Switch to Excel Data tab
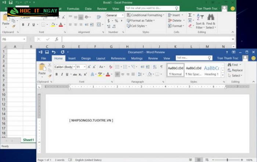Image resolution: width=257 pixels, height=162 pixels. pyautogui.click(x=88, y=9)
